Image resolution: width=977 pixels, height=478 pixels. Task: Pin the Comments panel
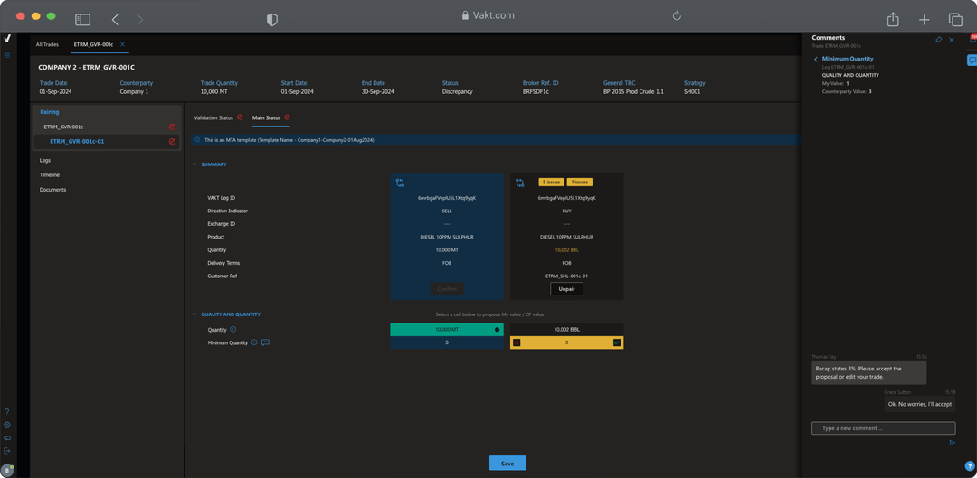[938, 40]
